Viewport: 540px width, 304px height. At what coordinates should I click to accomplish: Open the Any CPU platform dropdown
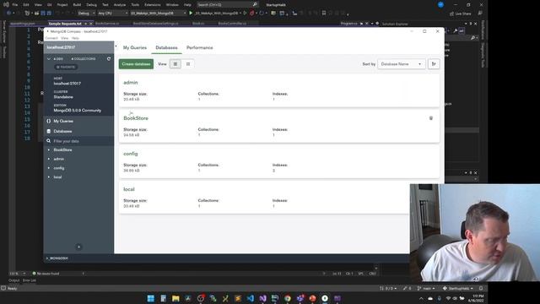point(113,14)
